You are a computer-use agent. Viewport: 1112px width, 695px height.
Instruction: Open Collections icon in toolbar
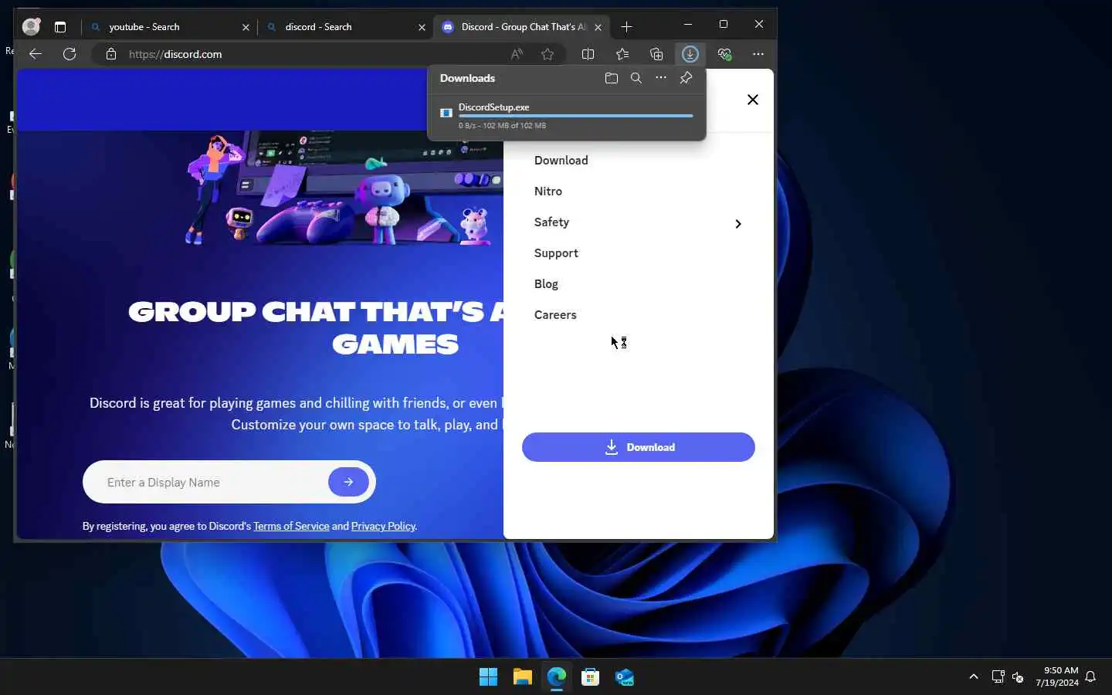pos(656,54)
